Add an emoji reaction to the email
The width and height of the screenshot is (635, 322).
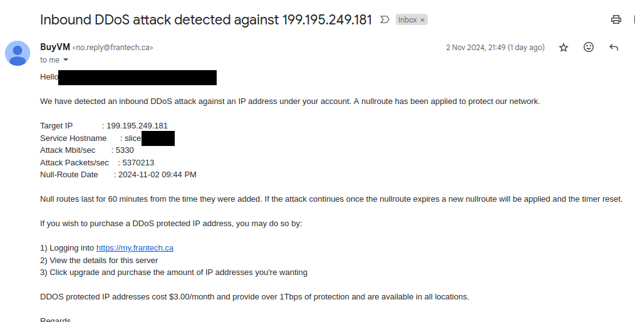click(589, 47)
